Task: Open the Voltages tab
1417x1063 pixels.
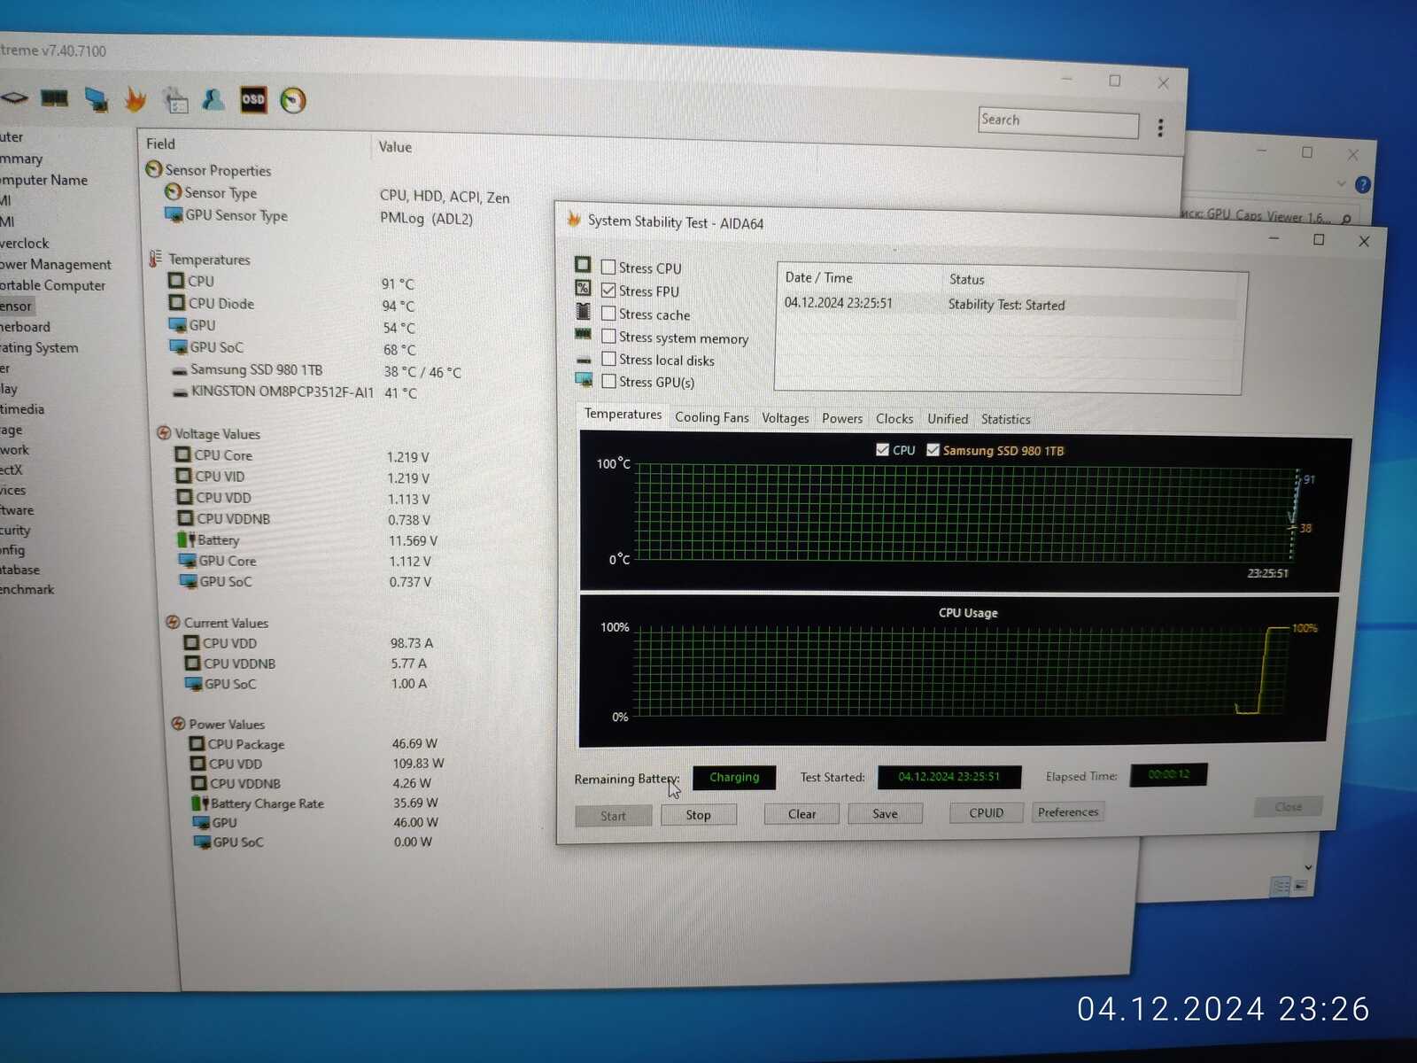Action: click(786, 418)
